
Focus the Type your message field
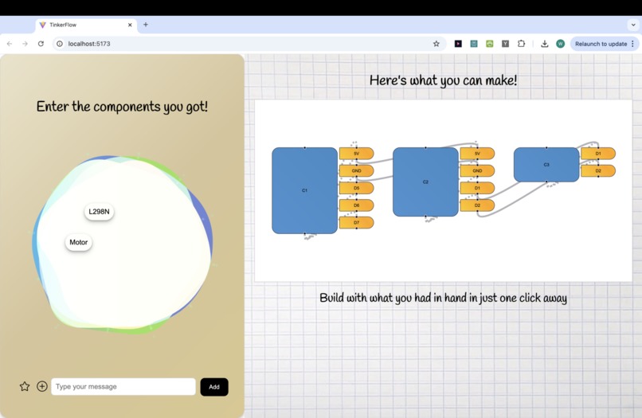tap(123, 386)
